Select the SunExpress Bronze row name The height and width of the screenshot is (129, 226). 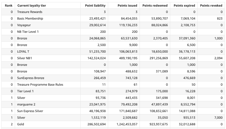tap(31, 78)
